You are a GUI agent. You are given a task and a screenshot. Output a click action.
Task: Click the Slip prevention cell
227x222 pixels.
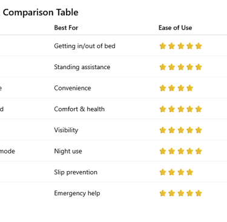[76, 172]
